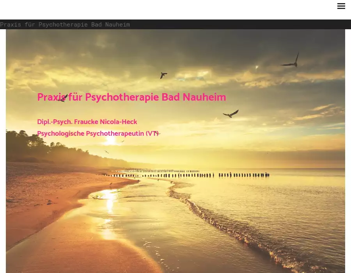
Task: Click the site title in the dark bar
Action: click(65, 25)
